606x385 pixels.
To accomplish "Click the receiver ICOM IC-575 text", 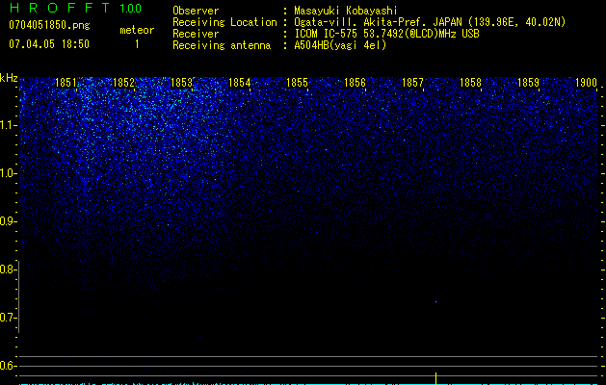I will pos(386,34).
